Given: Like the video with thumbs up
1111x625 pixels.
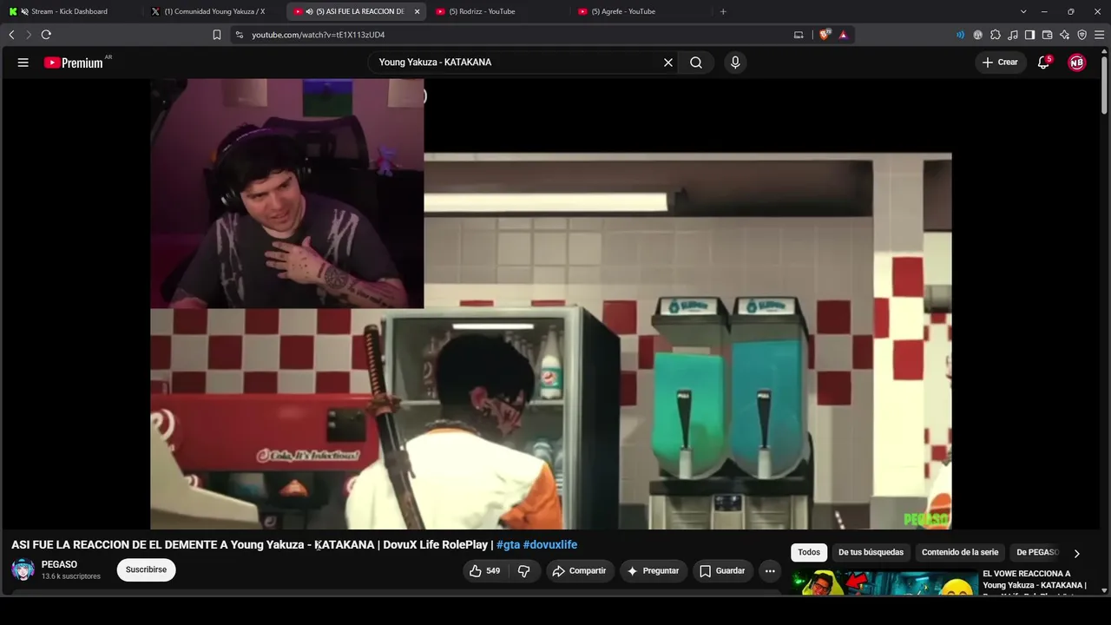Looking at the screenshot, I should tap(484, 570).
